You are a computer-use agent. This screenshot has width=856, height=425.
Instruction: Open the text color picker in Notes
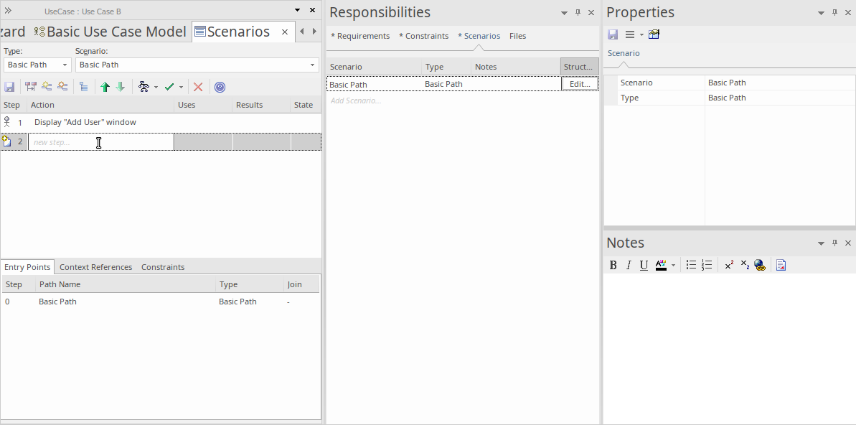click(672, 265)
